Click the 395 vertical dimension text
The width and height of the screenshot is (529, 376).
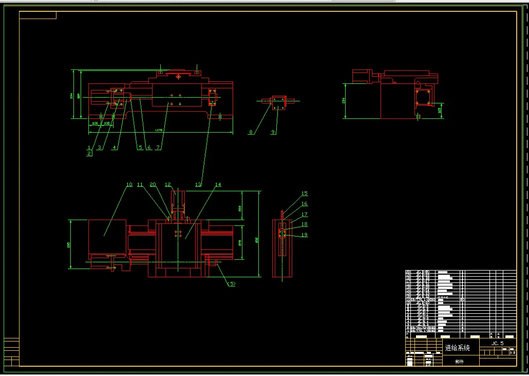click(x=69, y=245)
